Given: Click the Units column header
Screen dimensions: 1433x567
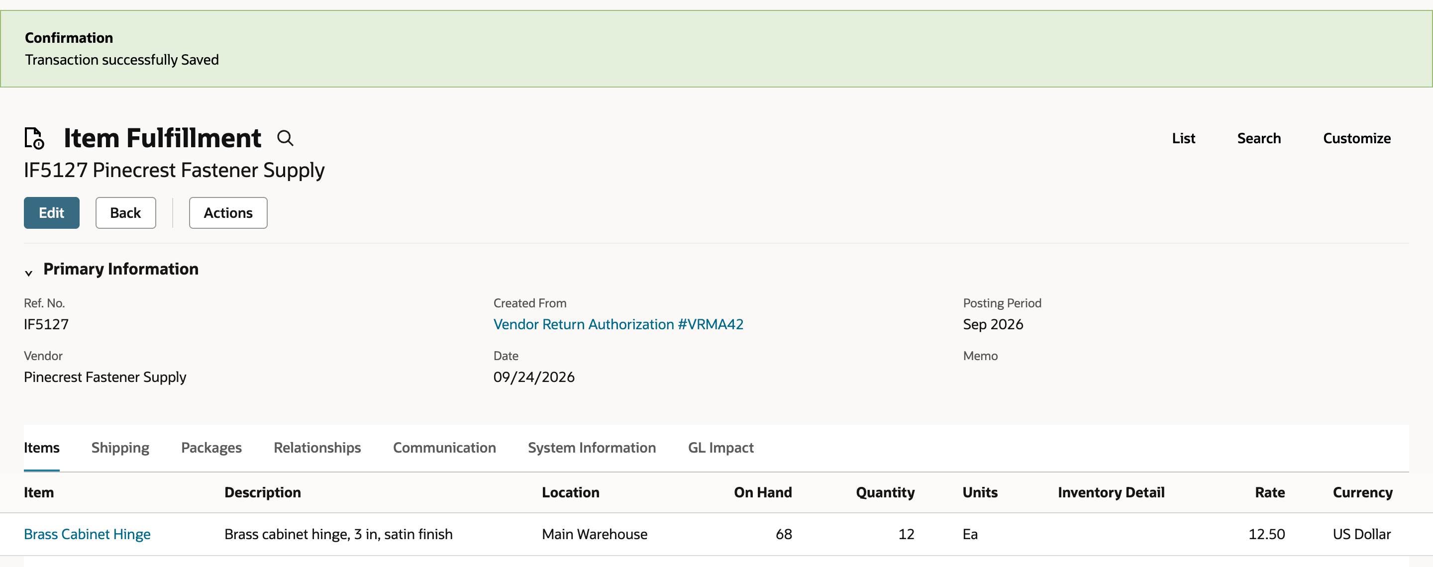Looking at the screenshot, I should tap(980, 492).
